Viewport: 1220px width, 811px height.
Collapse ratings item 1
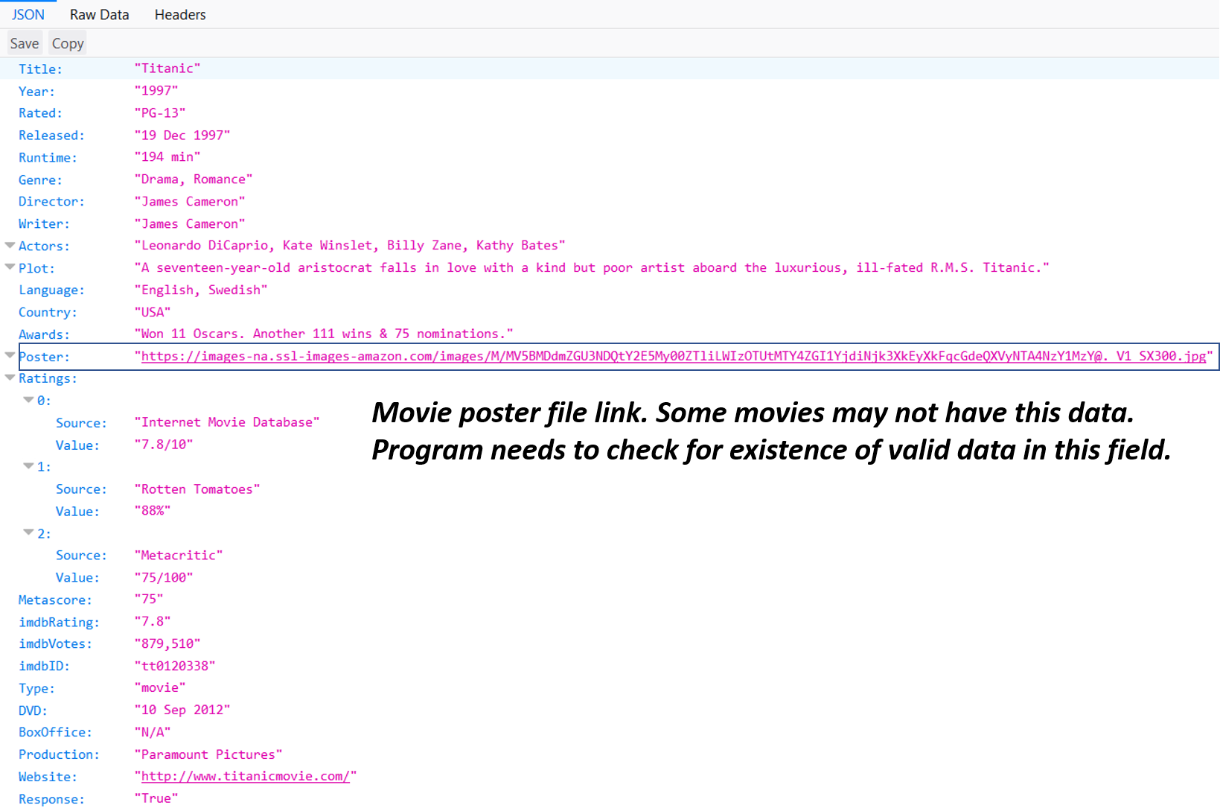click(x=28, y=466)
